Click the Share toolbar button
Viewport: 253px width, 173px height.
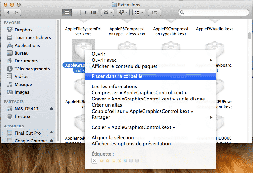(x=155, y=12)
